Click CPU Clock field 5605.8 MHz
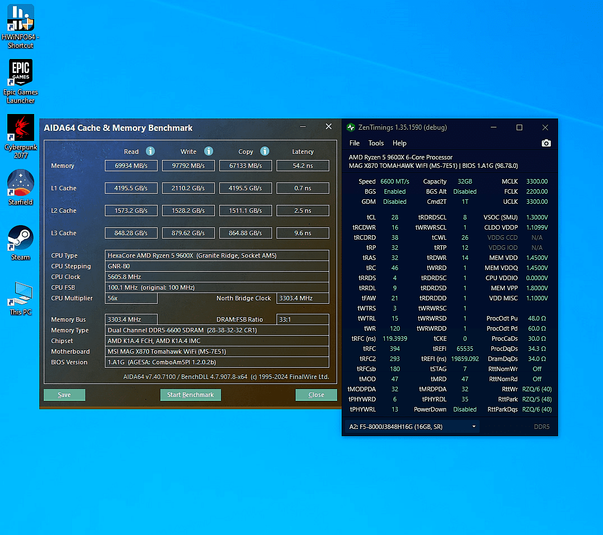Image resolution: width=603 pixels, height=535 pixels. pos(217,277)
